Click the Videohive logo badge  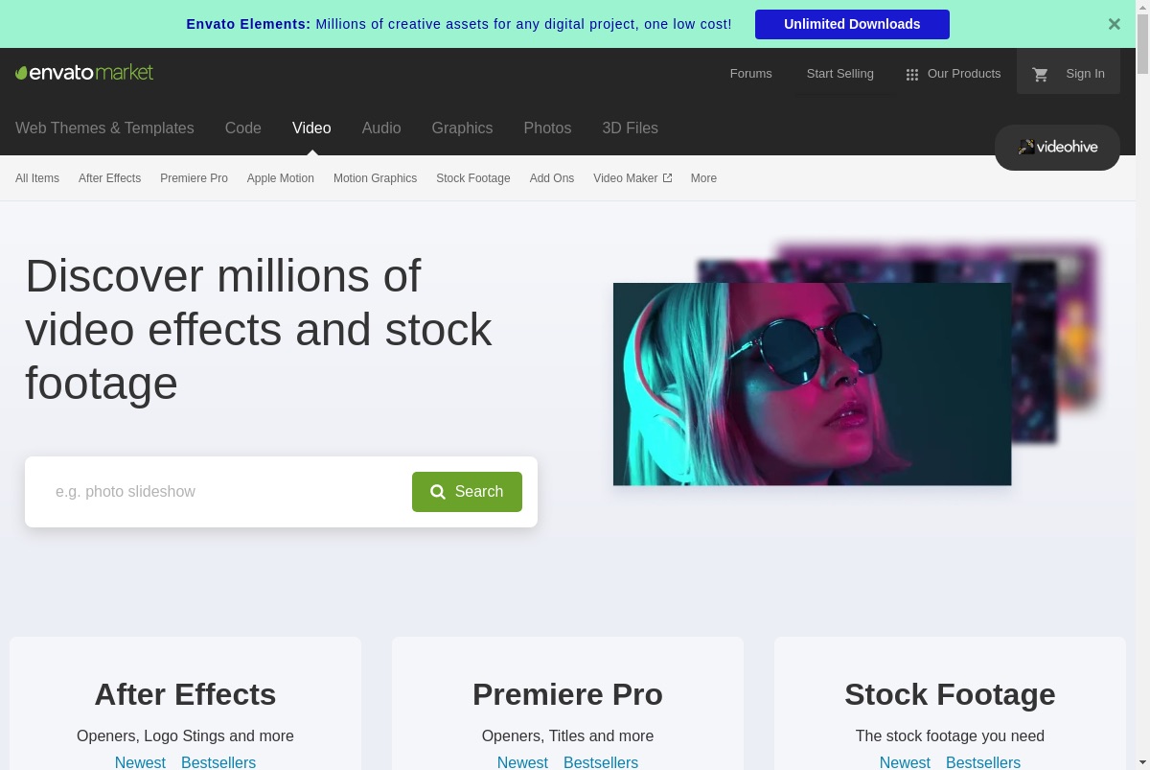click(1057, 148)
